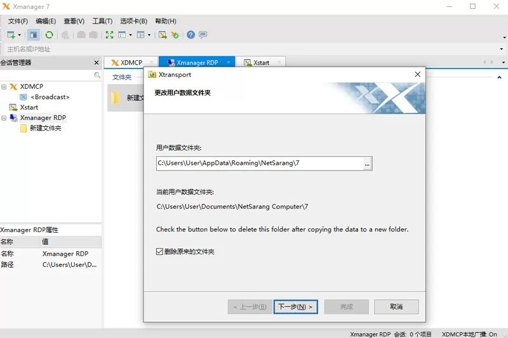The image size is (508, 338).
Task: Click 0 个项目 in the status bar
Action: coord(420,334)
